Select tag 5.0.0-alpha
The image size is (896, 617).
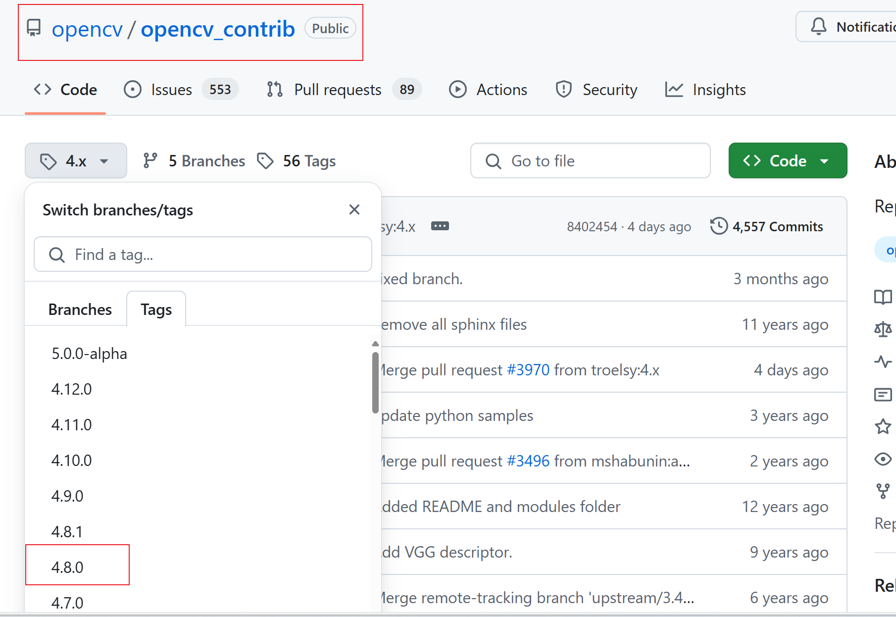(90, 354)
